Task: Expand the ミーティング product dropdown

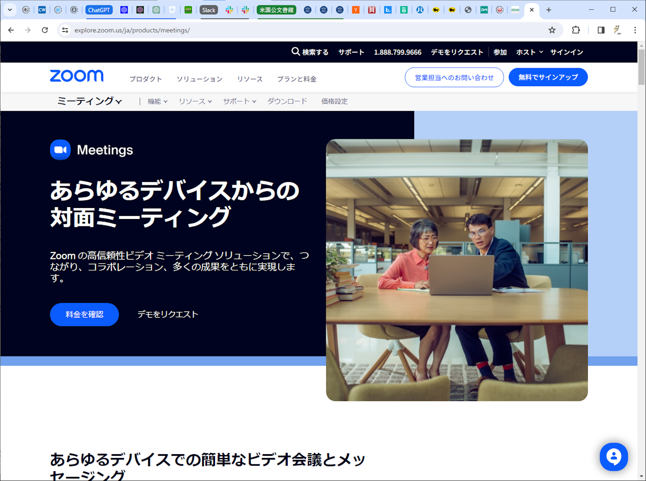Action: (89, 101)
